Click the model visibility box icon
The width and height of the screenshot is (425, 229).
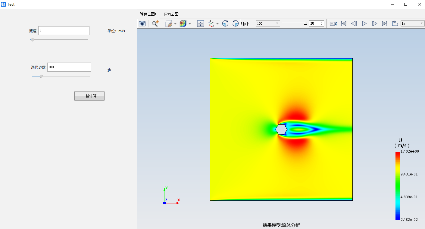tap(169, 23)
